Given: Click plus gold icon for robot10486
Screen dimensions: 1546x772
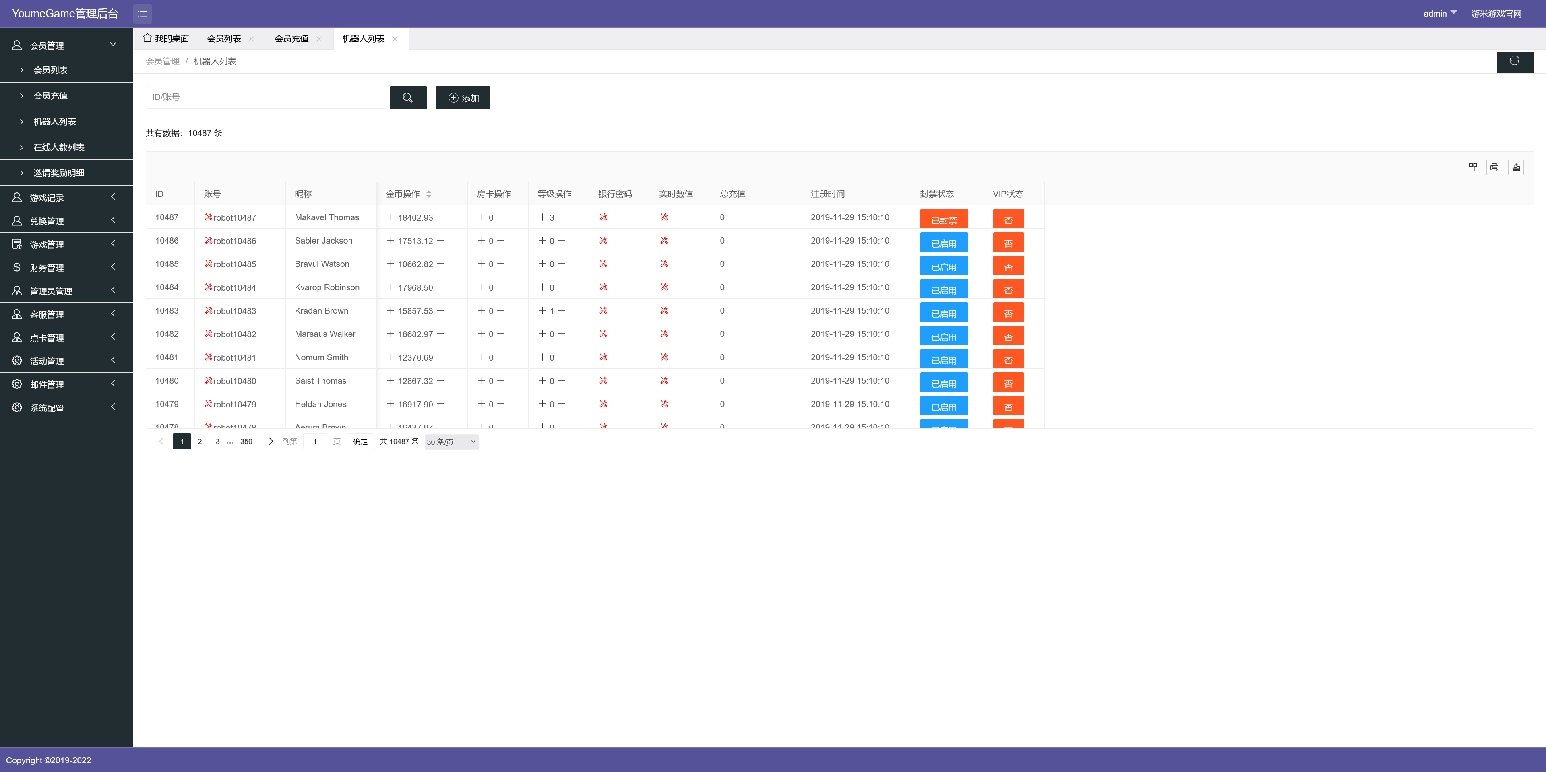Looking at the screenshot, I should (391, 241).
